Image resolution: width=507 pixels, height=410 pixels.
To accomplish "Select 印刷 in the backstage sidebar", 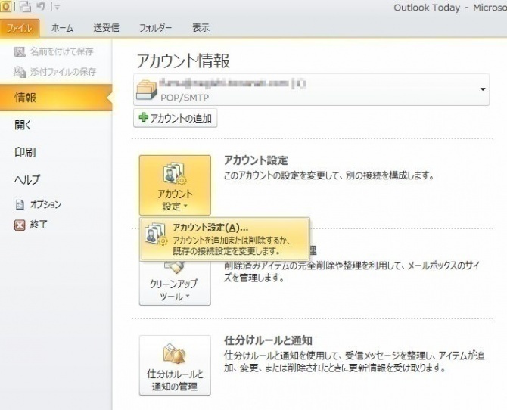I will pyautogui.click(x=25, y=152).
